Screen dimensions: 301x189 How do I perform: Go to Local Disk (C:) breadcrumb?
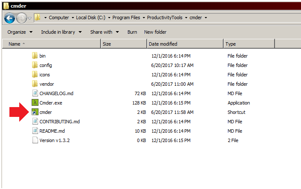(x=91, y=17)
